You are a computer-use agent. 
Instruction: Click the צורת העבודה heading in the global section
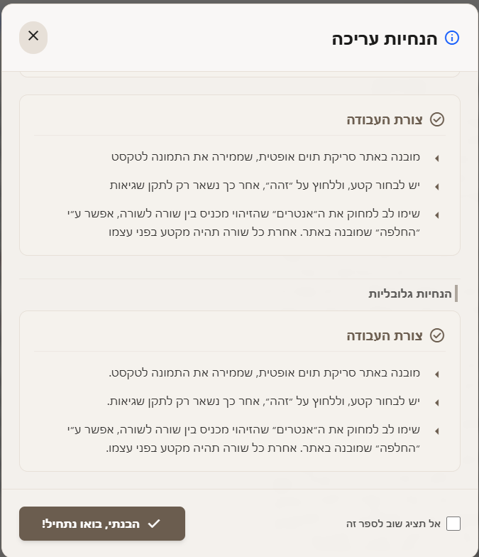(x=384, y=335)
